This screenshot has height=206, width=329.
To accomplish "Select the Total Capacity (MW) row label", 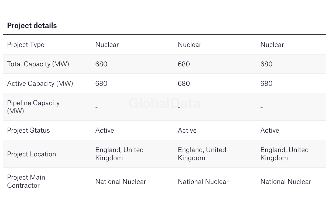I will [x=38, y=64].
